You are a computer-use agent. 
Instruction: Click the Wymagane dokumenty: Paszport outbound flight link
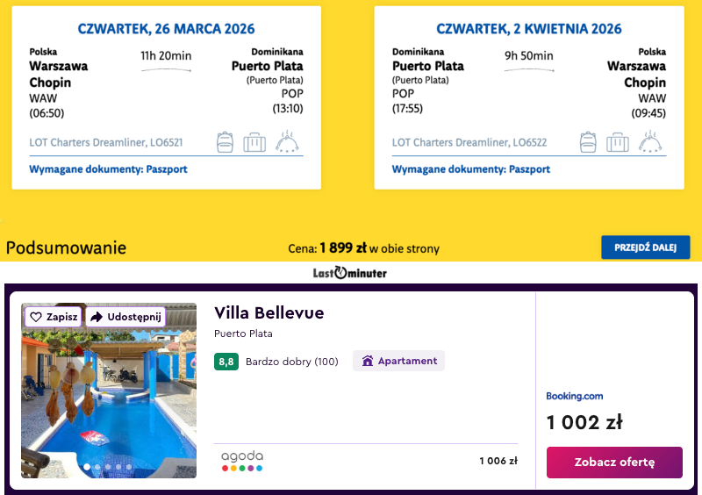[108, 169]
